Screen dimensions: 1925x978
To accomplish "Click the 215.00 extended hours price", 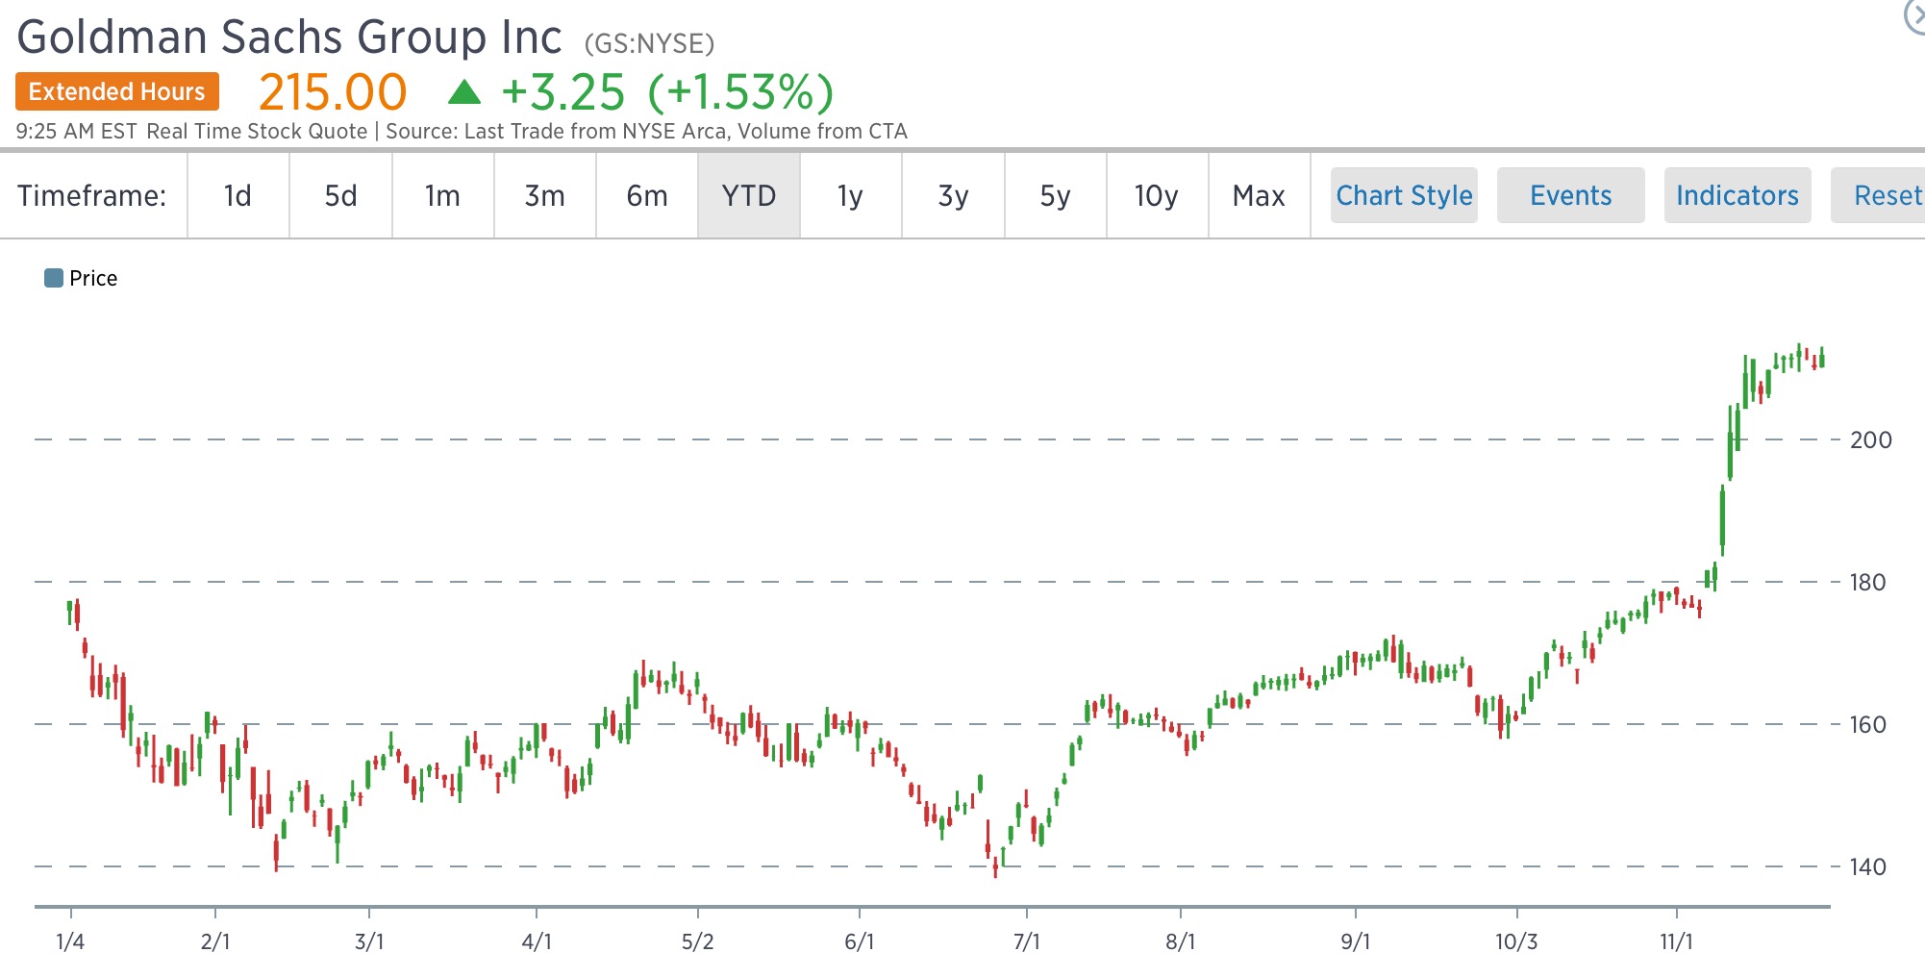I will tap(333, 92).
